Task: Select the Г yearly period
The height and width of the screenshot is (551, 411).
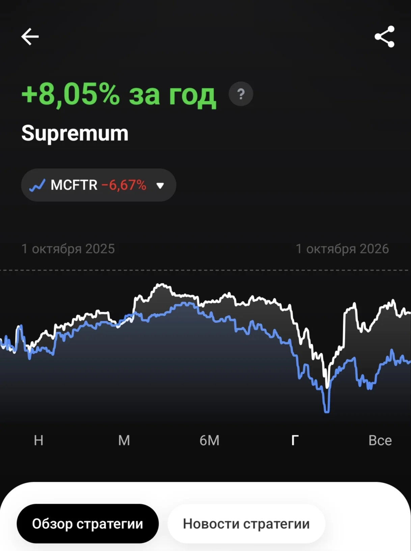Action: [295, 440]
